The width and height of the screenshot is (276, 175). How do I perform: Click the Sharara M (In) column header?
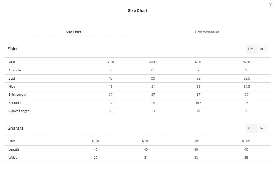pyautogui.click(x=146, y=141)
